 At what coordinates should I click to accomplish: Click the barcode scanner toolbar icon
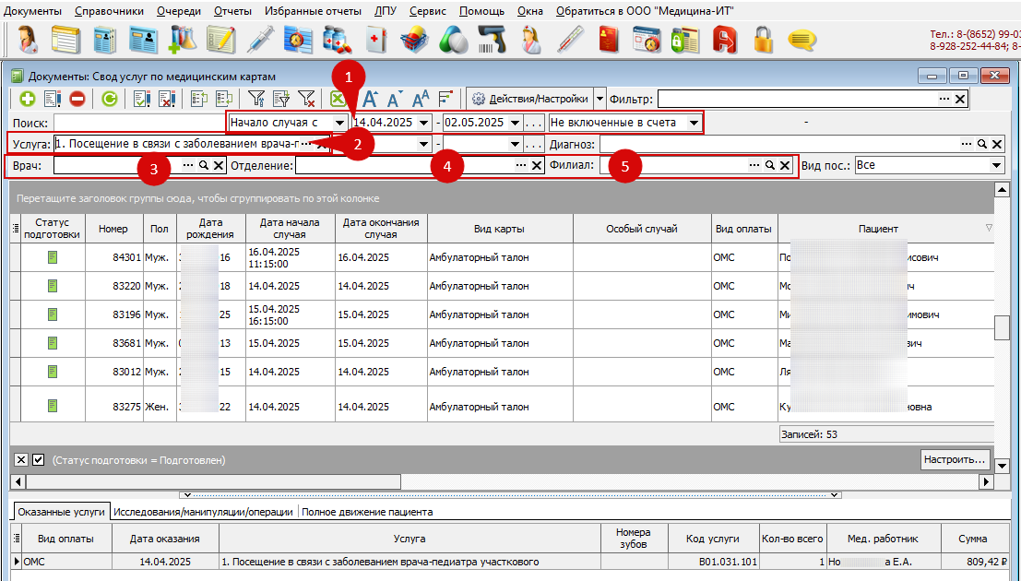coord(492,40)
